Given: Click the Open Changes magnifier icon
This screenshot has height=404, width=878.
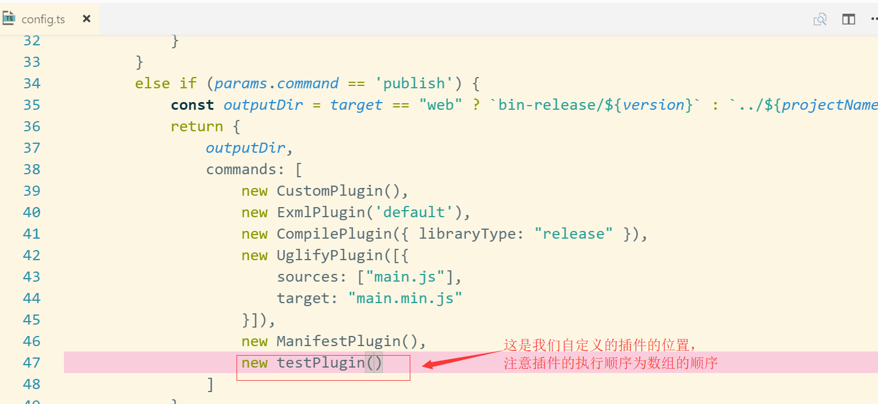Looking at the screenshot, I should [x=820, y=20].
